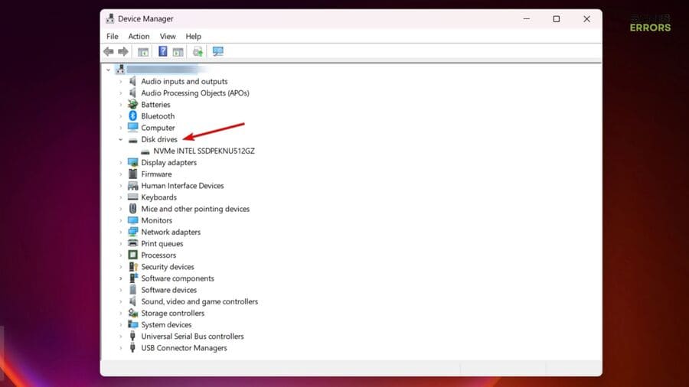Click the Forward arrow toolbar icon
The width and height of the screenshot is (689, 387).
click(x=123, y=51)
